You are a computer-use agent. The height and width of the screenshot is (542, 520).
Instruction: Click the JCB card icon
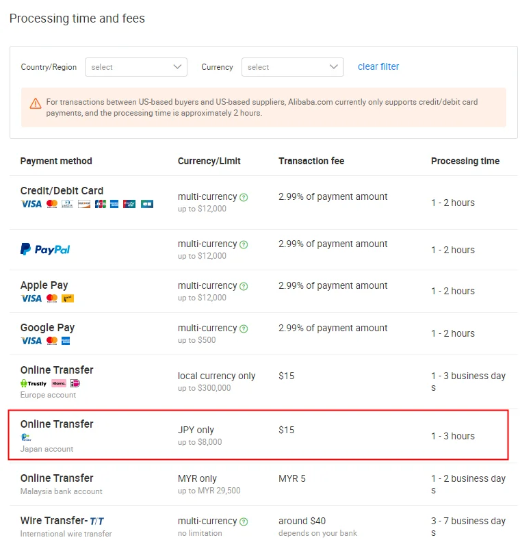[100, 204]
